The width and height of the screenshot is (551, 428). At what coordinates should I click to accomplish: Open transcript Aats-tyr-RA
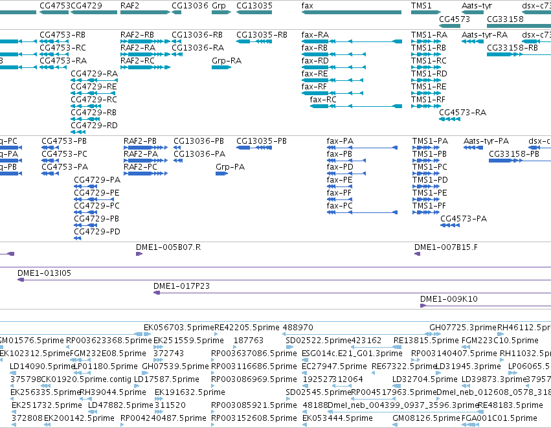click(484, 35)
